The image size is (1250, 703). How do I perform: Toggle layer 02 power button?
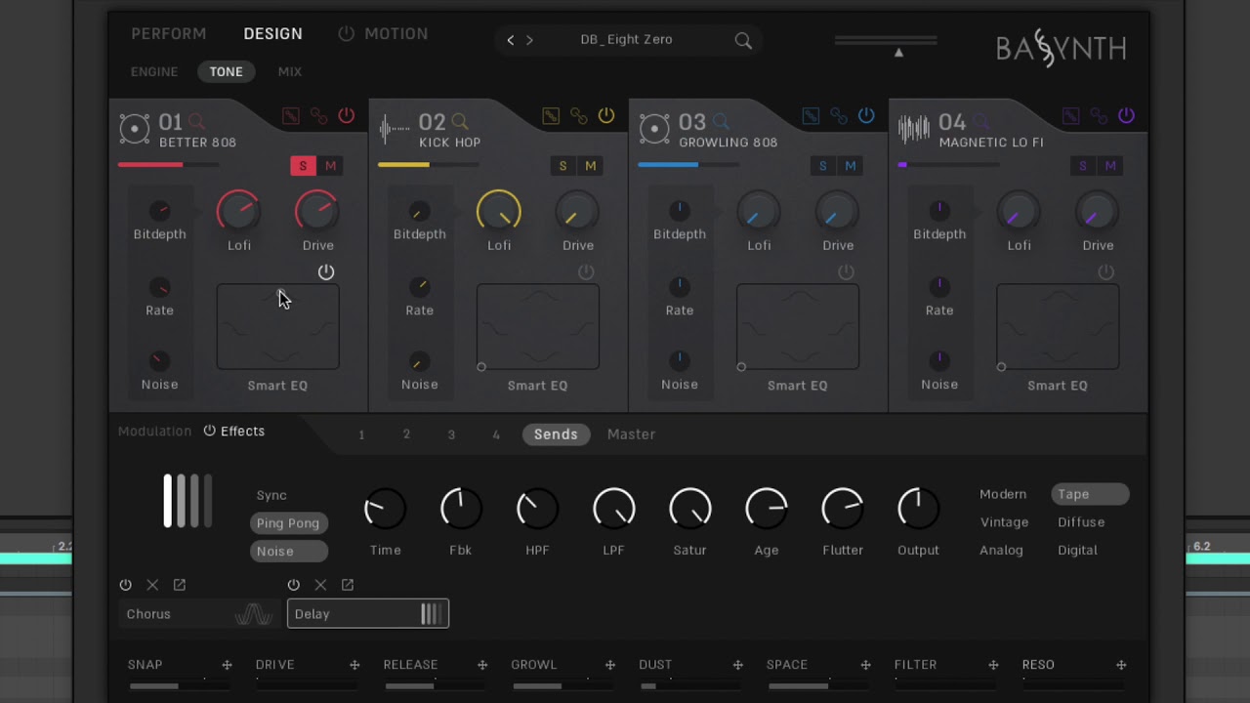pyautogui.click(x=606, y=116)
